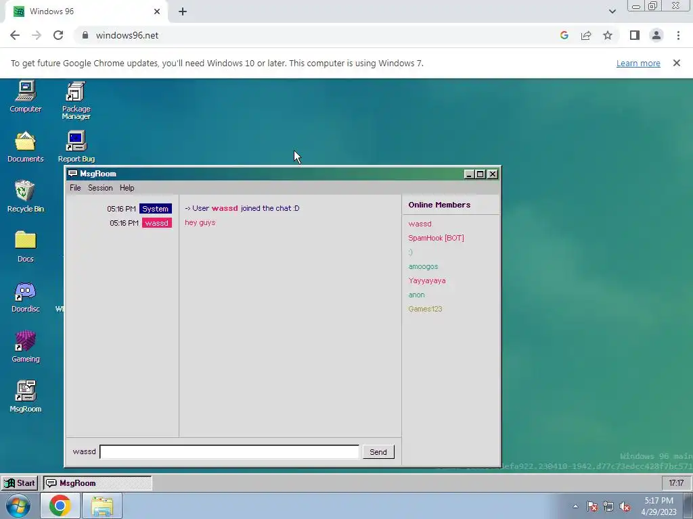Open the Package Manager desktop icon
The width and height of the screenshot is (693, 519).
point(76,100)
